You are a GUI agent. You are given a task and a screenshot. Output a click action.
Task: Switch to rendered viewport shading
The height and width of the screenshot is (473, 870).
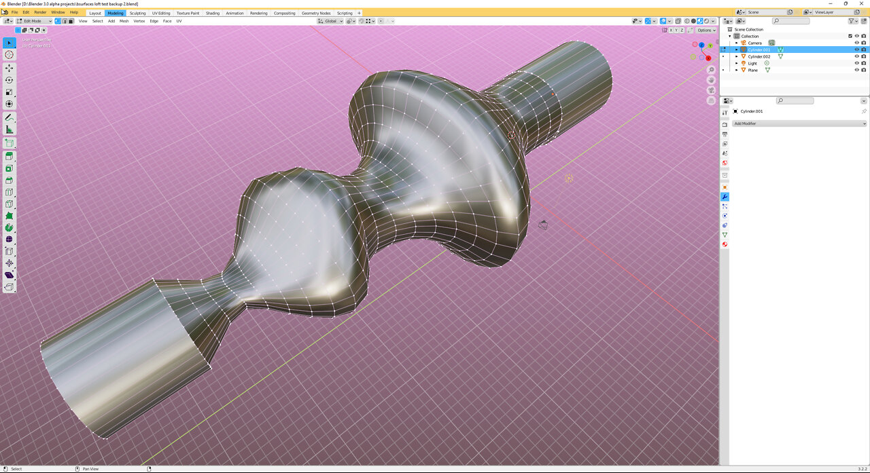pos(706,21)
